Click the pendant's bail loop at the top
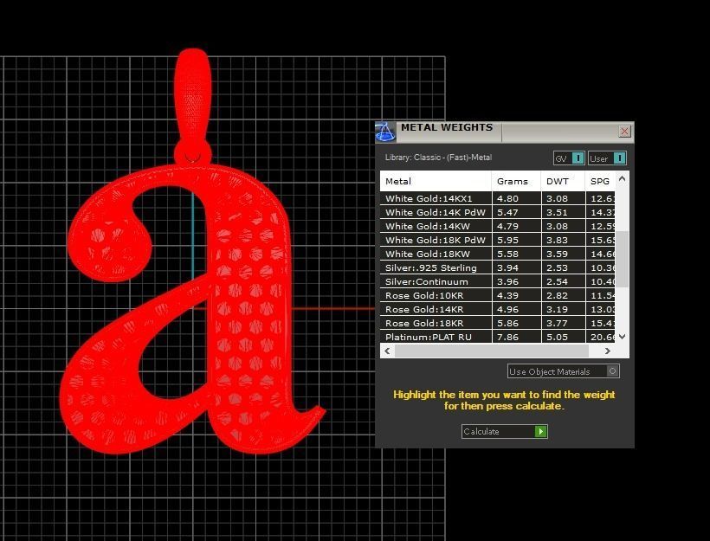 192,95
